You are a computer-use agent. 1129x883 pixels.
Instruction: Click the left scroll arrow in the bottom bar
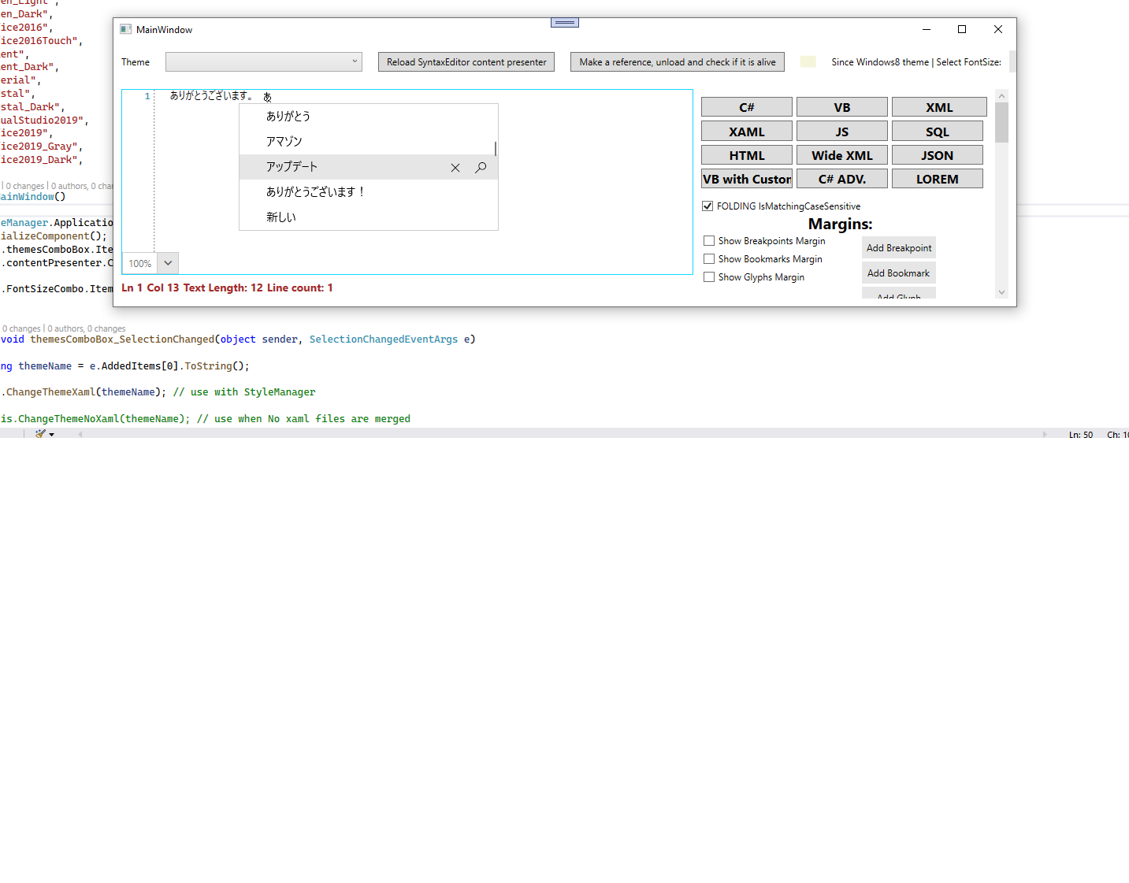pos(78,432)
